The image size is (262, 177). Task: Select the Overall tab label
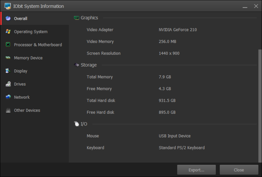pyautogui.click(x=20, y=19)
